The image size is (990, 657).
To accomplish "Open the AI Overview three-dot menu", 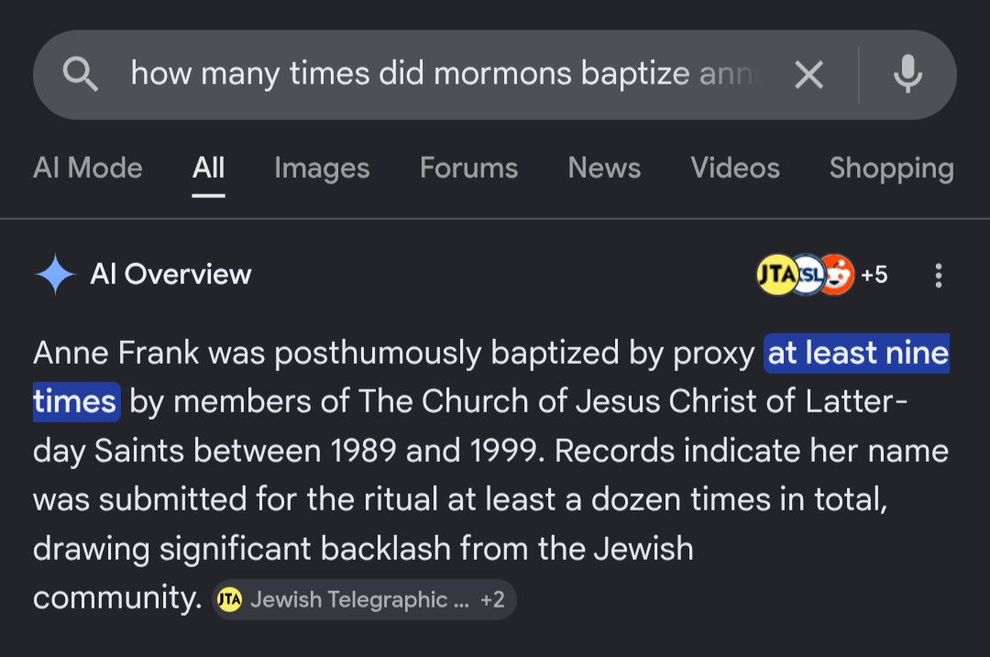I will pos(939,276).
